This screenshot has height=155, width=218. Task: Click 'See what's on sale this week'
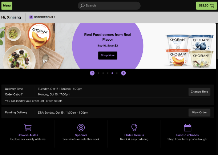tap(81, 139)
